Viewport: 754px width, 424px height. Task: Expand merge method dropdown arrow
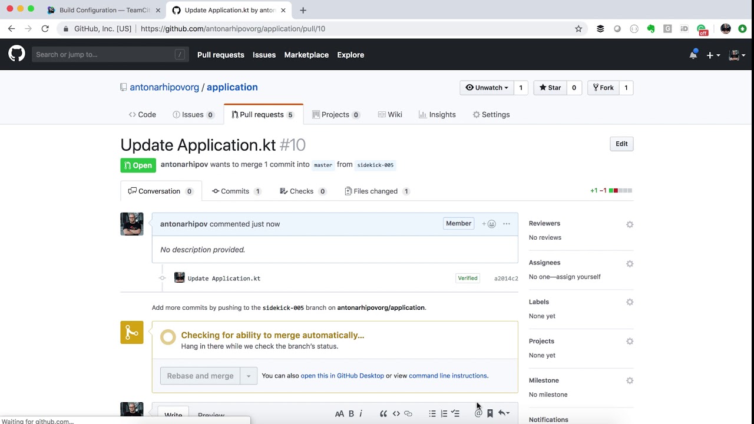[x=249, y=376]
